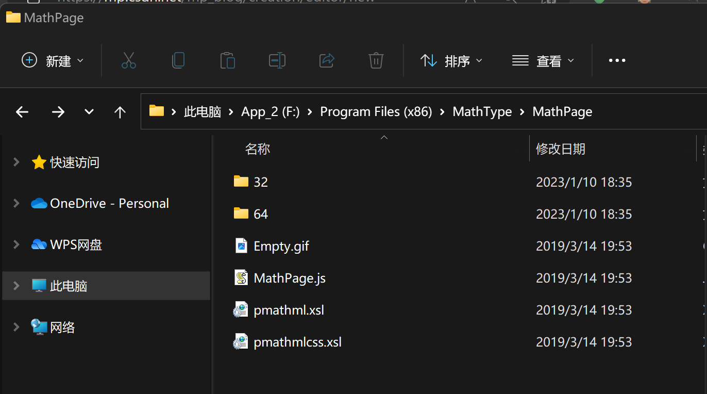
Task: Click the Paste clipboard icon
Action: 227,60
